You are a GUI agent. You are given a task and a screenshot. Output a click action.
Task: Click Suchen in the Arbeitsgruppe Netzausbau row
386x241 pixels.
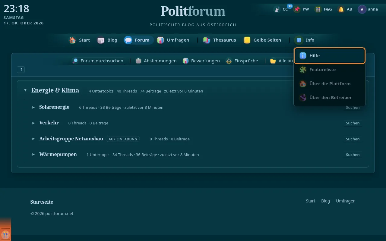pyautogui.click(x=353, y=139)
